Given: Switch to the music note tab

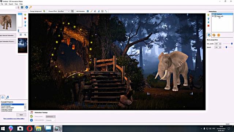Looking at the screenshot, I should click(x=7, y=97).
